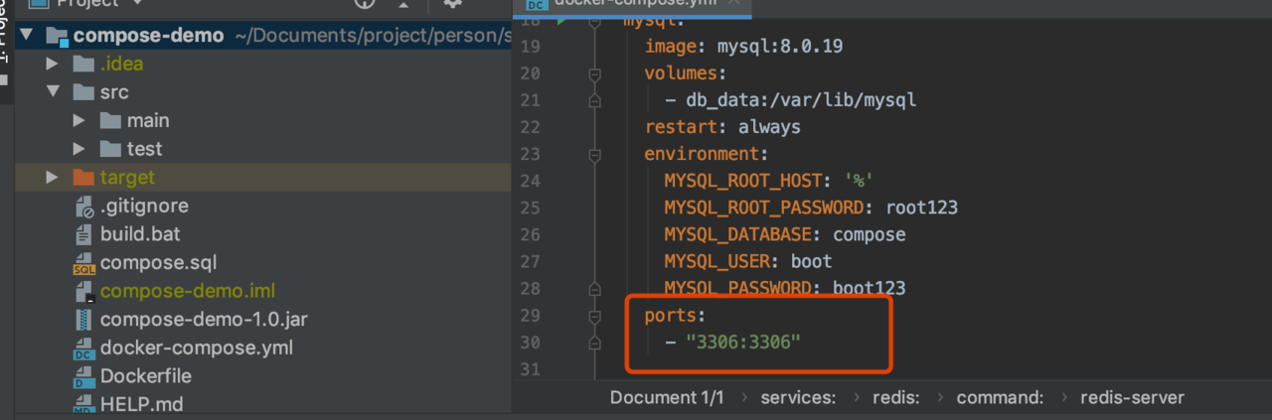Click the restart: always line
The width and height of the screenshot is (1272, 420).
[x=722, y=127]
